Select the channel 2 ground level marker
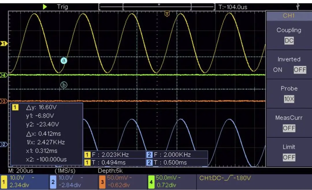The image size is (312, 190). [4, 144]
